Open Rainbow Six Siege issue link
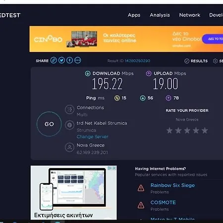Screen dimensions: 223x223 172,185
